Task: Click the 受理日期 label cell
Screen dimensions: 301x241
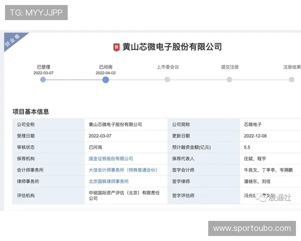Action: pyautogui.click(x=49, y=136)
